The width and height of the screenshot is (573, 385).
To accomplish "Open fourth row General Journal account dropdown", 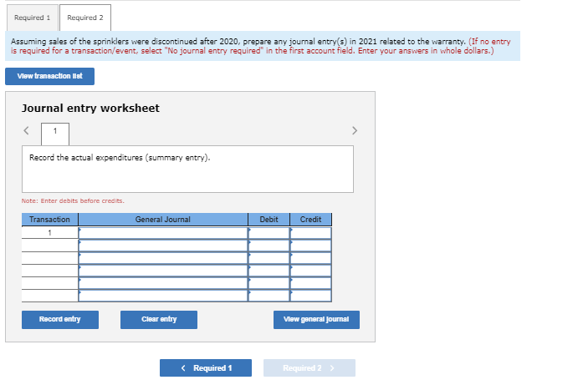I will 163,271.
